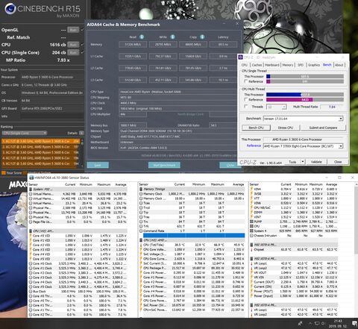The height and width of the screenshot is (329, 358).
Task: Click the Validate button in CPU-Z
Action: [316, 162]
